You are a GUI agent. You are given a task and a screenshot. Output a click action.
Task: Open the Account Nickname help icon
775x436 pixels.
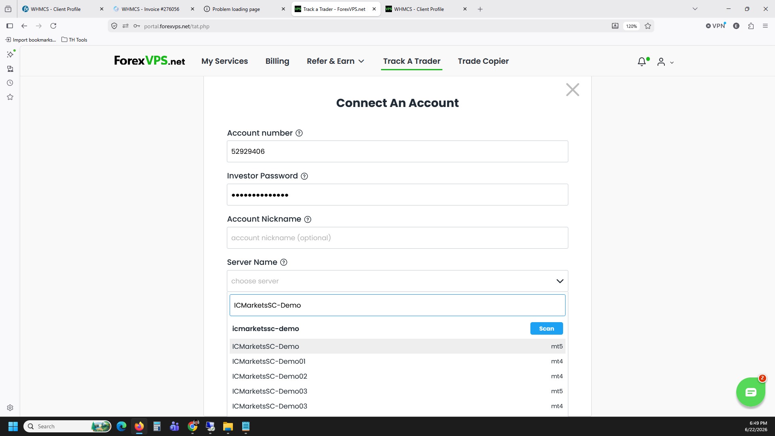(308, 220)
